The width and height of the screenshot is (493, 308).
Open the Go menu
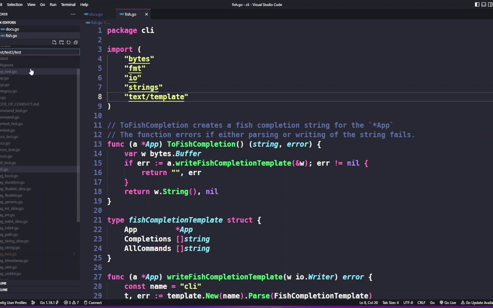click(43, 5)
